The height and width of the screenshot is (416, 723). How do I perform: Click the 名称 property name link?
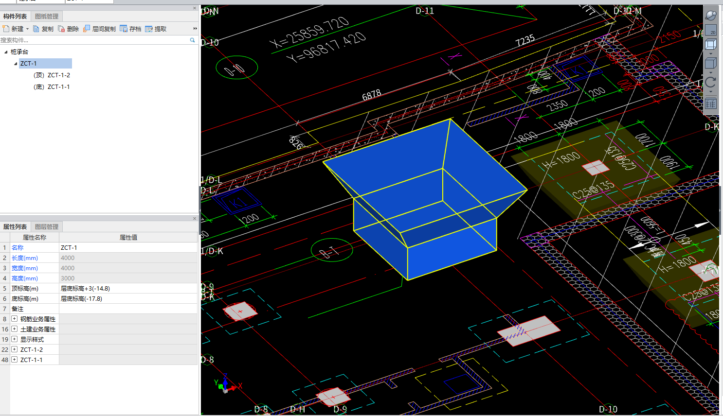point(18,248)
